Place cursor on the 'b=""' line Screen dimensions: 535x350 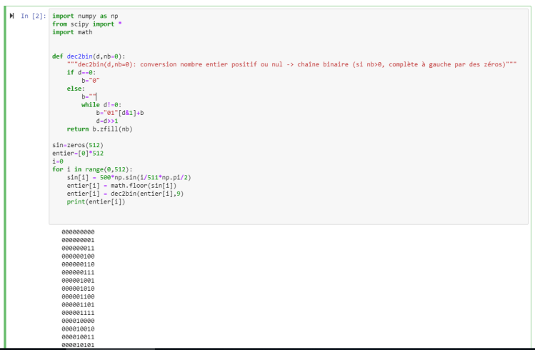pyautogui.click(x=89, y=96)
